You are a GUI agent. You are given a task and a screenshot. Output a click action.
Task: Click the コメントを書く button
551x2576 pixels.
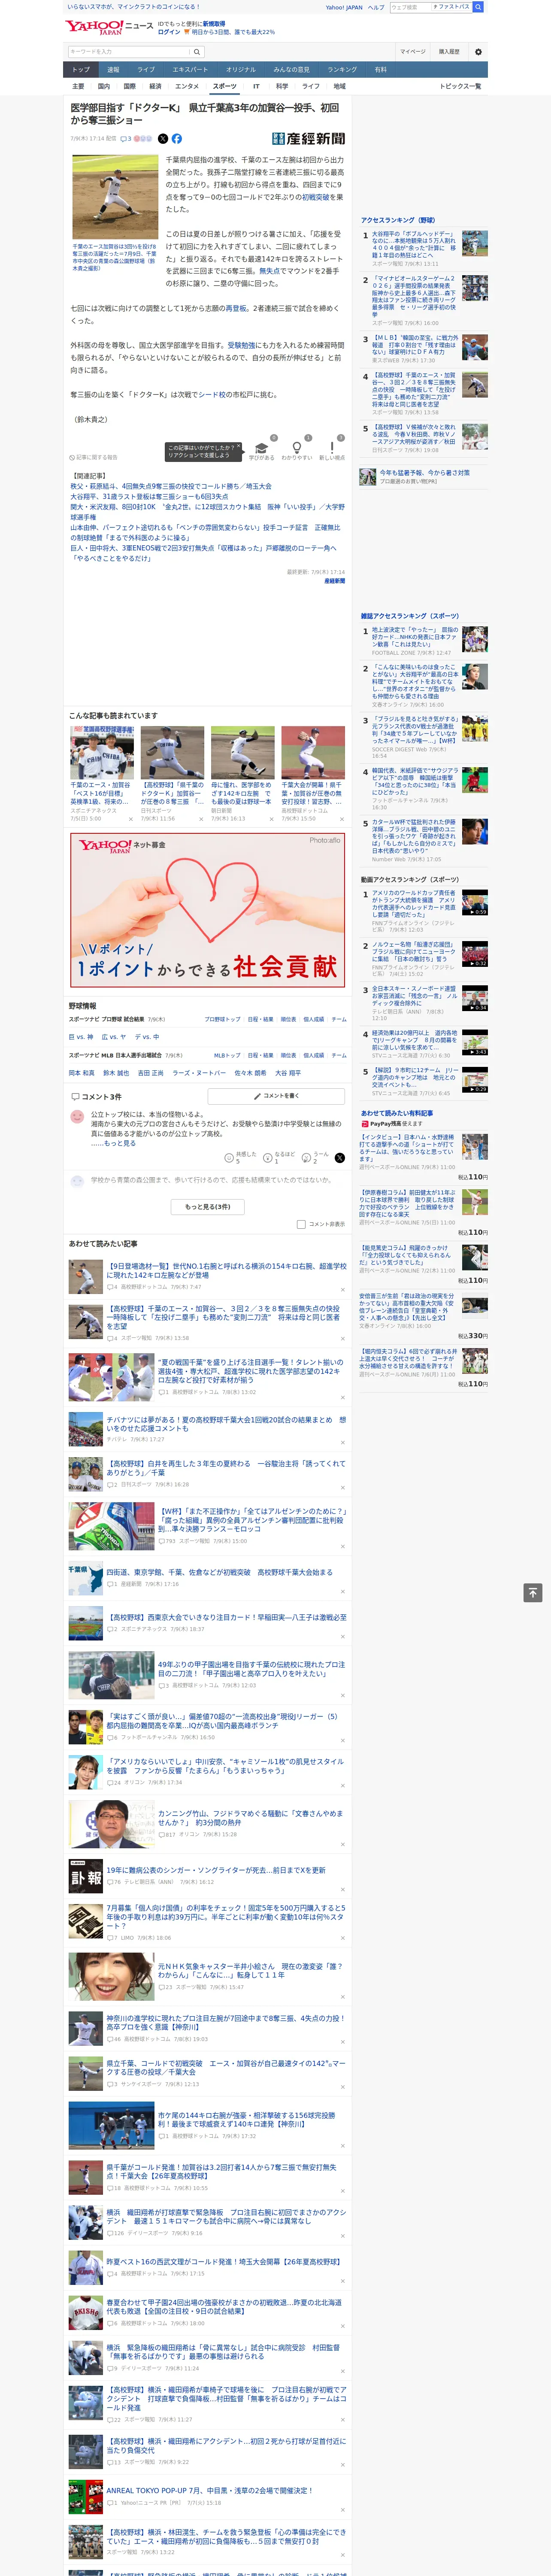pos(276,1096)
